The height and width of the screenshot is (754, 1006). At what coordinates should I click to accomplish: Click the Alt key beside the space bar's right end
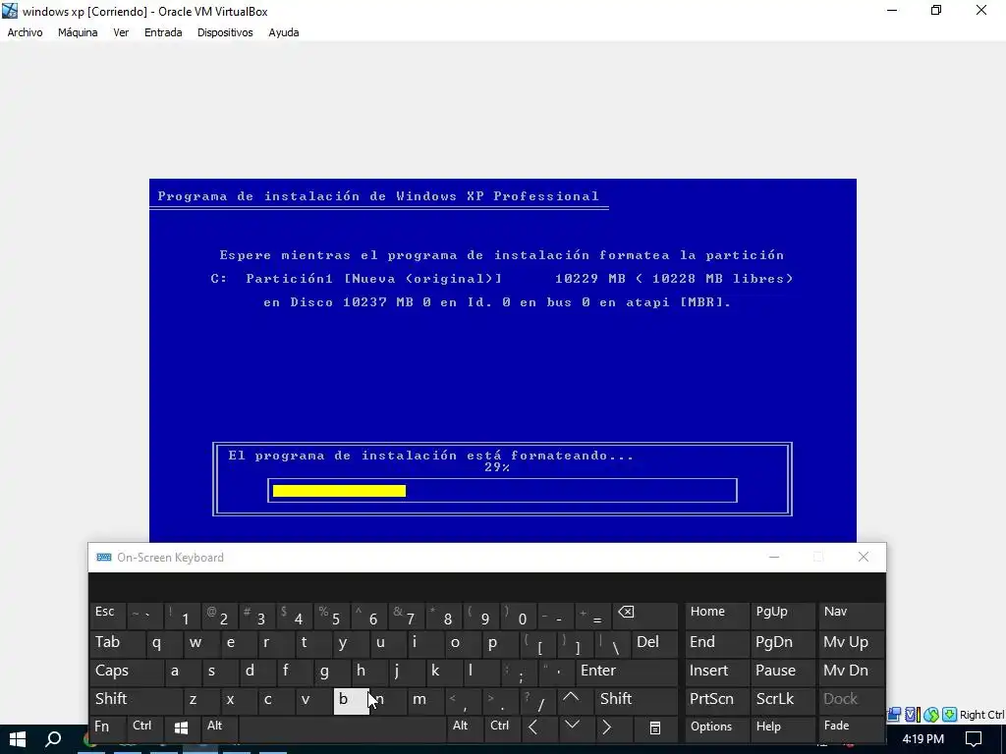point(465,727)
